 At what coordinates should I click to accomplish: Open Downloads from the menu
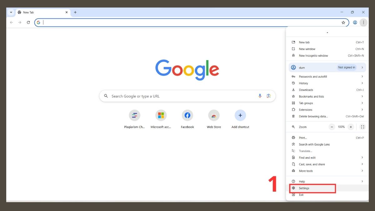[x=327, y=90]
